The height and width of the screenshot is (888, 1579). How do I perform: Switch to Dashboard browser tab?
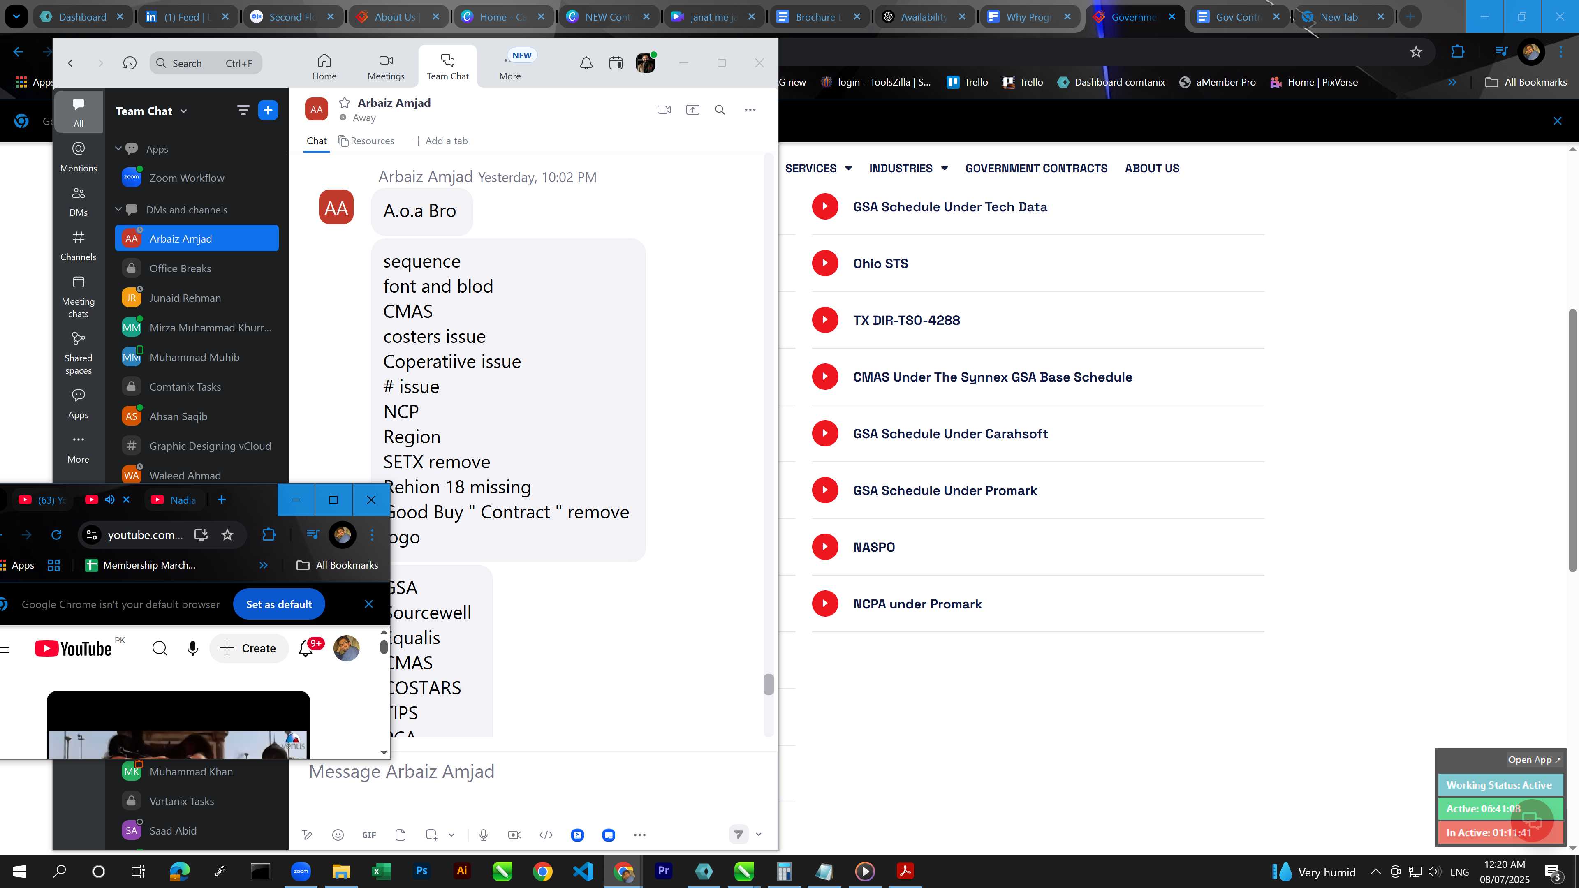click(82, 16)
